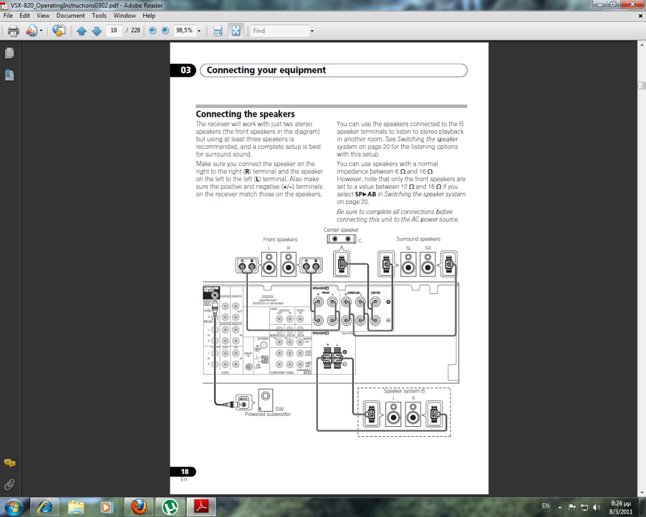This screenshot has height=517, width=646.
Task: Open the Help menu
Action: [149, 16]
